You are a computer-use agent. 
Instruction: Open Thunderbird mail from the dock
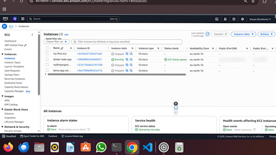pyautogui.click(x=24, y=147)
